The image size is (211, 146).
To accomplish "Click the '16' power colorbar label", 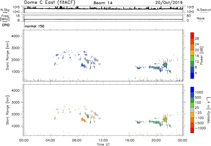I will point(197,56).
